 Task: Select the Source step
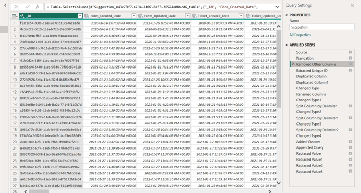tap(302, 52)
